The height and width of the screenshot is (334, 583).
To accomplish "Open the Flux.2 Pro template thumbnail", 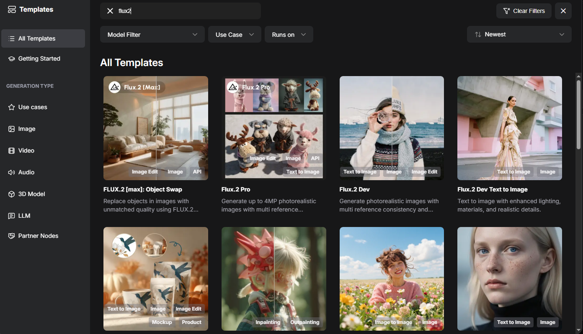I will click(x=274, y=128).
